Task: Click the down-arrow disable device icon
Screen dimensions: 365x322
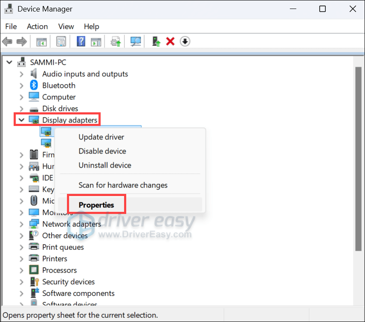Action: (185, 41)
